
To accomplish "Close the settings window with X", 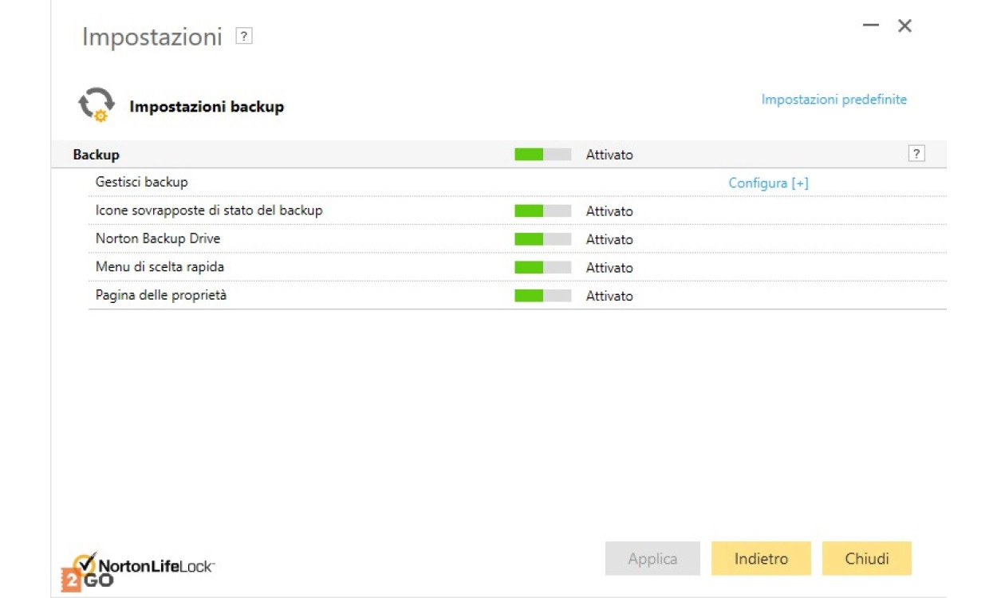I will (904, 26).
